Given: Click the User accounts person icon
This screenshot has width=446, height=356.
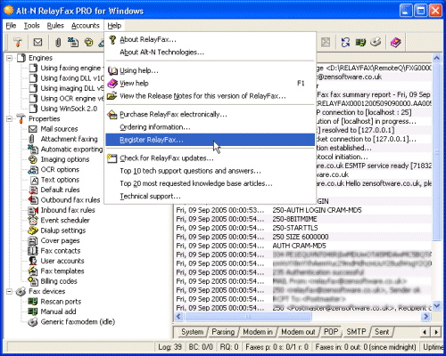Looking at the screenshot, I should coord(33,261).
